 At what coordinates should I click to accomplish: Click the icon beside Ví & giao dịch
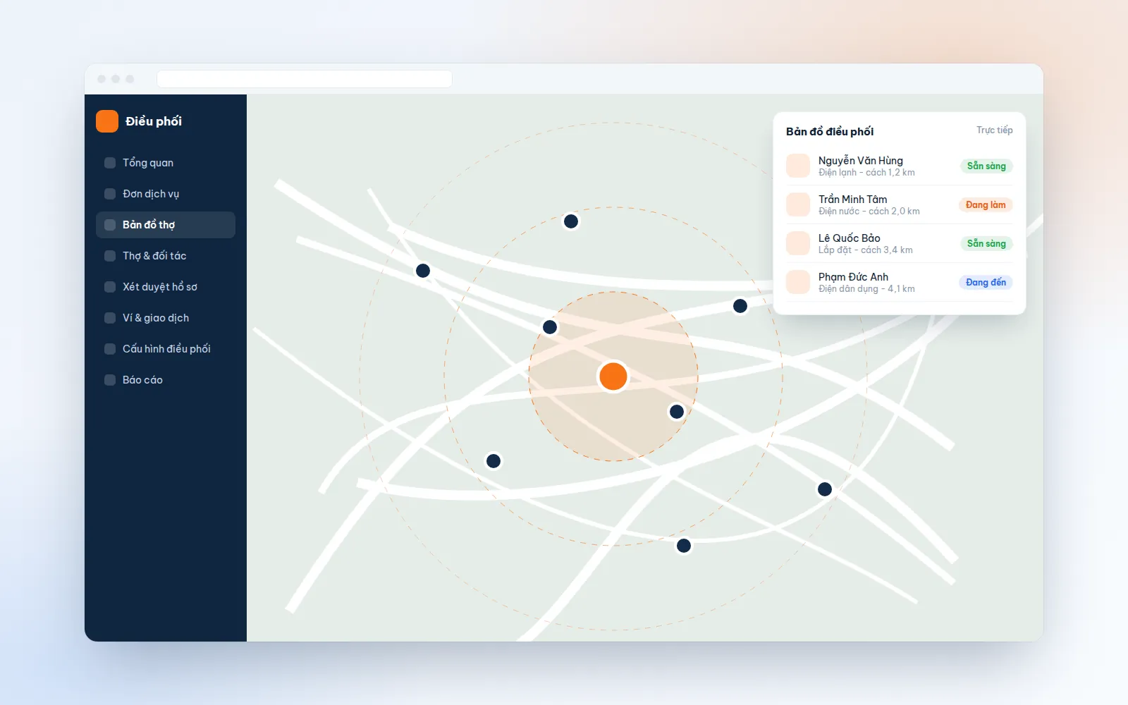[110, 318]
